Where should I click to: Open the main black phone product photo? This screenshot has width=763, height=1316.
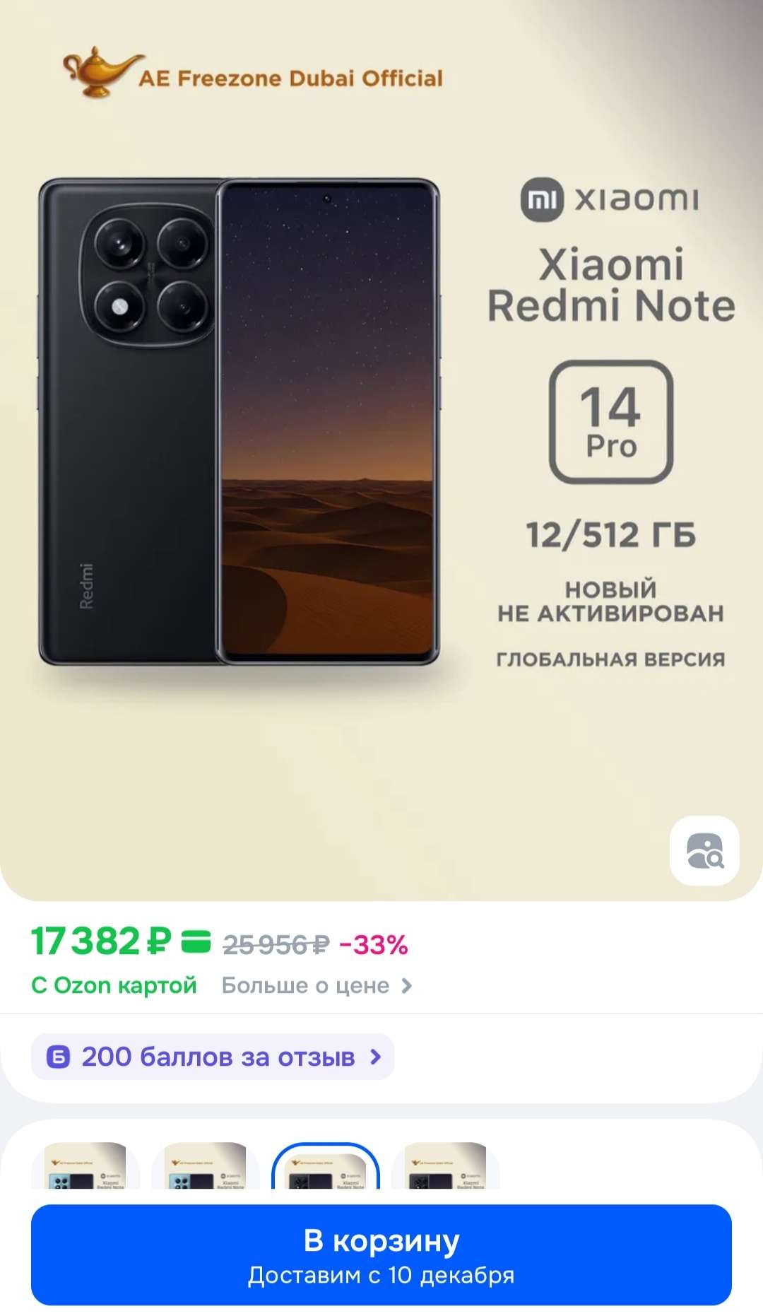coord(239,422)
